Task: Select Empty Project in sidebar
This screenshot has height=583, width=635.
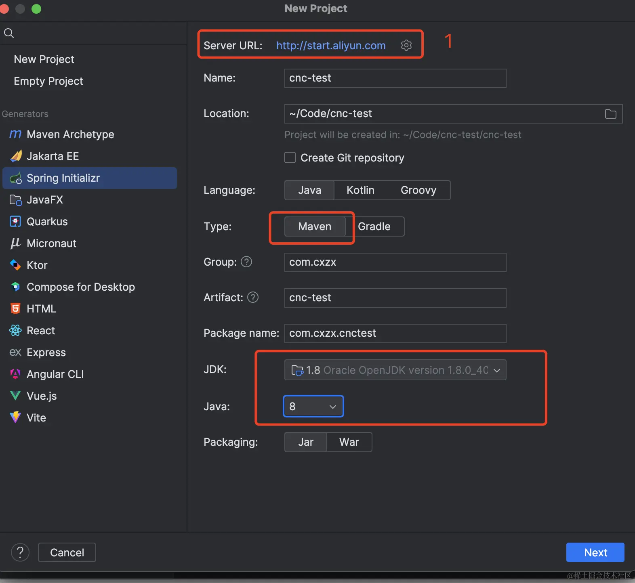Action: (48, 81)
